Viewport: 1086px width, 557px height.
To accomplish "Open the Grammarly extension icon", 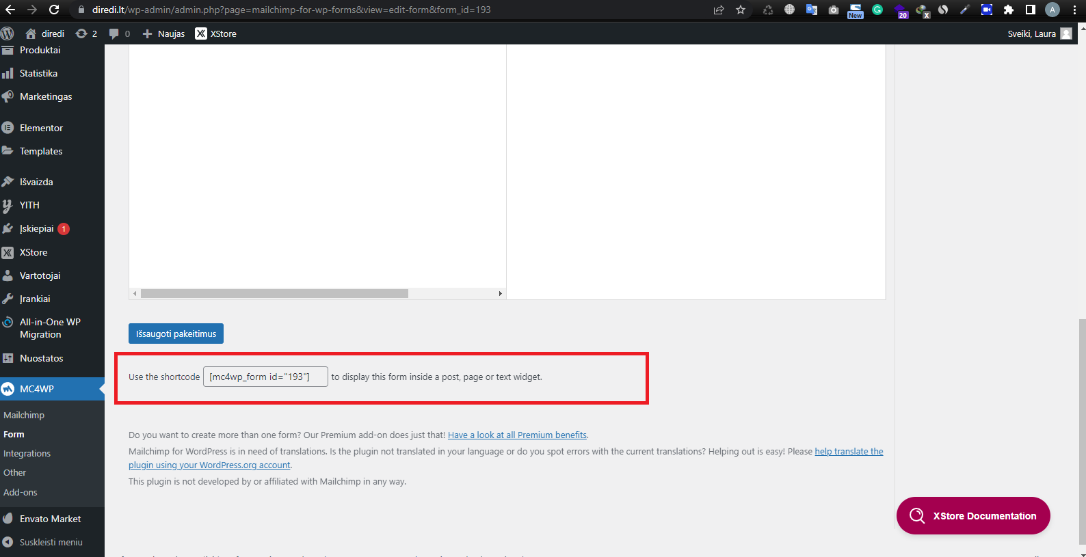I will pyautogui.click(x=877, y=10).
